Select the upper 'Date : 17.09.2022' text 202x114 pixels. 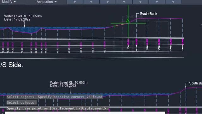point(17,19)
